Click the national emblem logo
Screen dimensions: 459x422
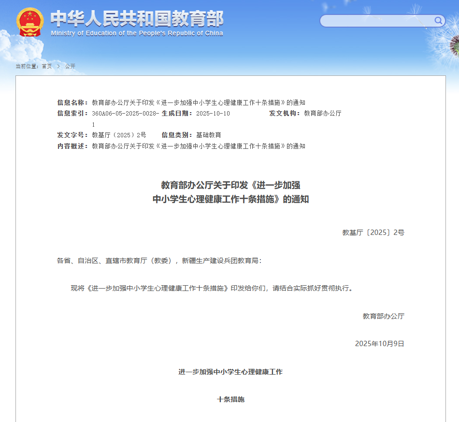coord(30,22)
